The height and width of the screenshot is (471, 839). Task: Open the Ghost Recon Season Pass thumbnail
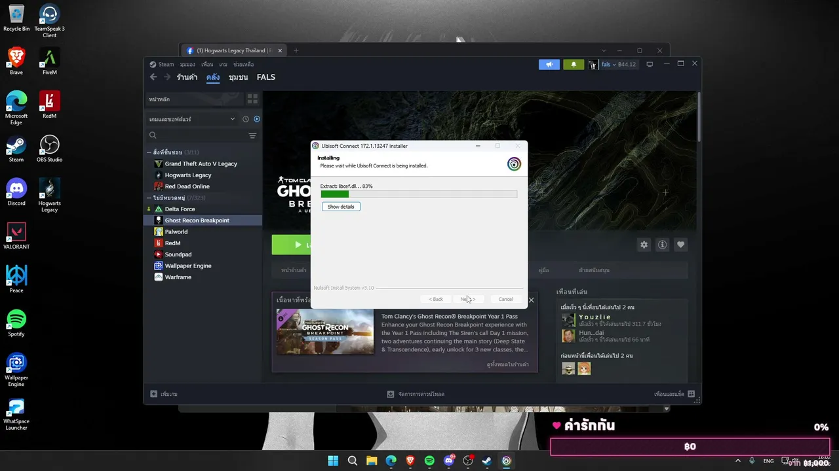click(325, 332)
